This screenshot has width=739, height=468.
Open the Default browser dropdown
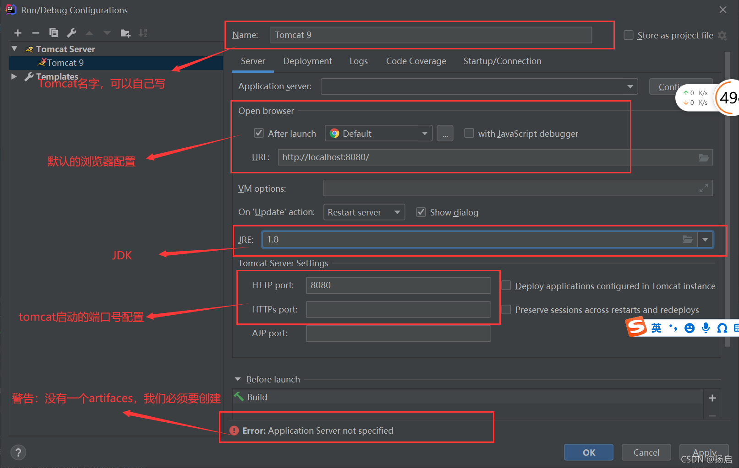tap(378, 134)
